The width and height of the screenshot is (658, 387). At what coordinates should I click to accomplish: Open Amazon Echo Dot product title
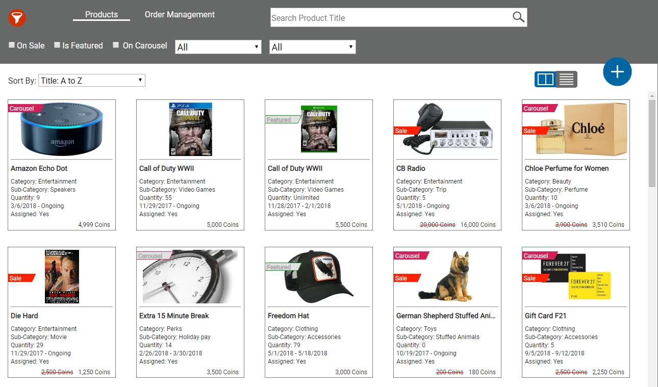[39, 168]
